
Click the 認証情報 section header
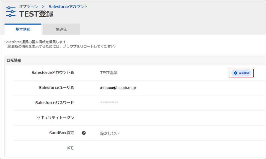(x=14, y=60)
